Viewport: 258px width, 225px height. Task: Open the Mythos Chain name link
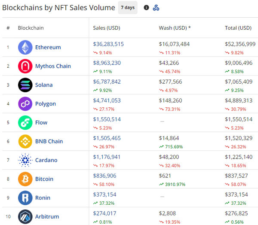tap(53, 66)
